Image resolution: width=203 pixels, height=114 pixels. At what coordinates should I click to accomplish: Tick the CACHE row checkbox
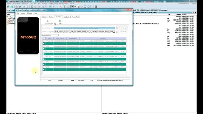[x=44, y=67]
